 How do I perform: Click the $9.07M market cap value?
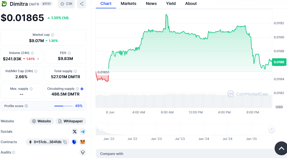pyautogui.click(x=36, y=41)
